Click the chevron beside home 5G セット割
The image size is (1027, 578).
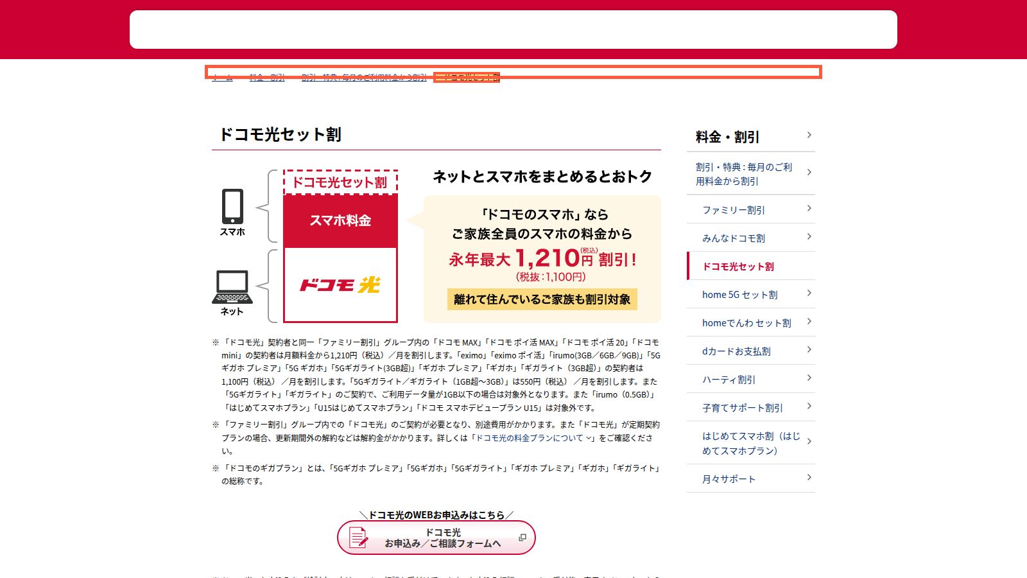[809, 293]
